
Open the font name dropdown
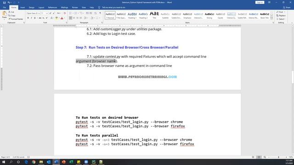39,13
